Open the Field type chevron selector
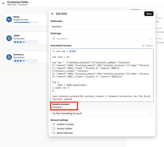This screenshot has height=147, width=164. pos(151,39)
